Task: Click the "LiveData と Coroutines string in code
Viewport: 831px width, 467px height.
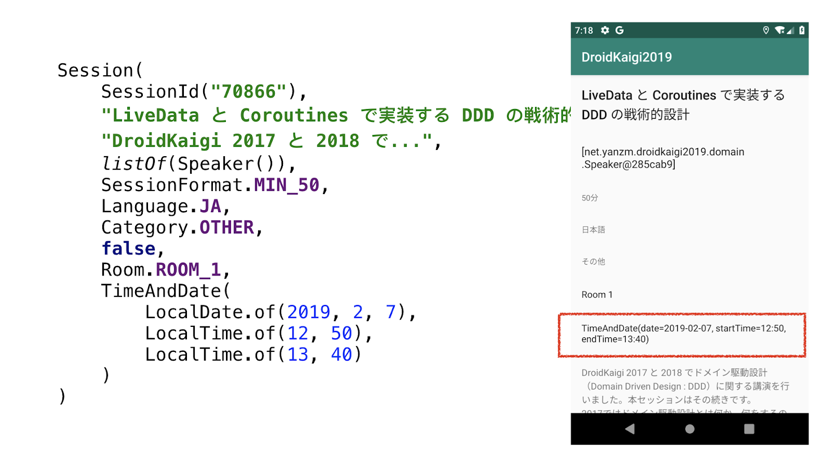Action: pyautogui.click(x=336, y=115)
